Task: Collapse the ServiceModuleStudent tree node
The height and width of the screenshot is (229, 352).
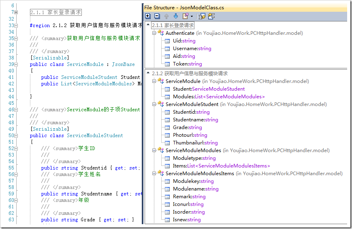Action: (x=154, y=104)
